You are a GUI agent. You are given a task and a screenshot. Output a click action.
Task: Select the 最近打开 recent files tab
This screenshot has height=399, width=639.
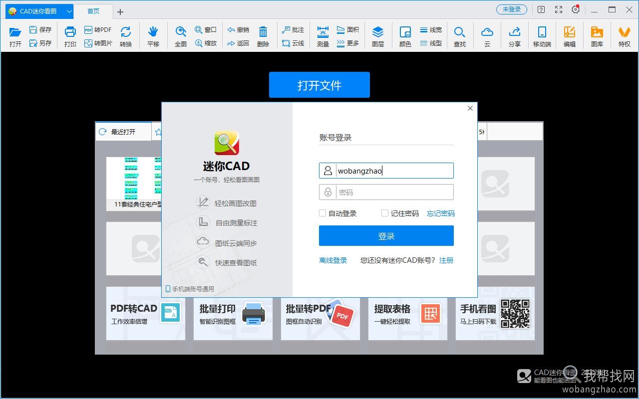[x=123, y=132]
